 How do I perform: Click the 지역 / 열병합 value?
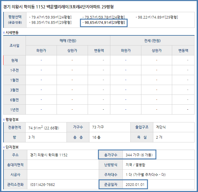tap(135, 165)
